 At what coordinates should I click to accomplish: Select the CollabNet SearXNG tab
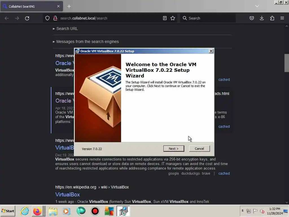(32, 6)
